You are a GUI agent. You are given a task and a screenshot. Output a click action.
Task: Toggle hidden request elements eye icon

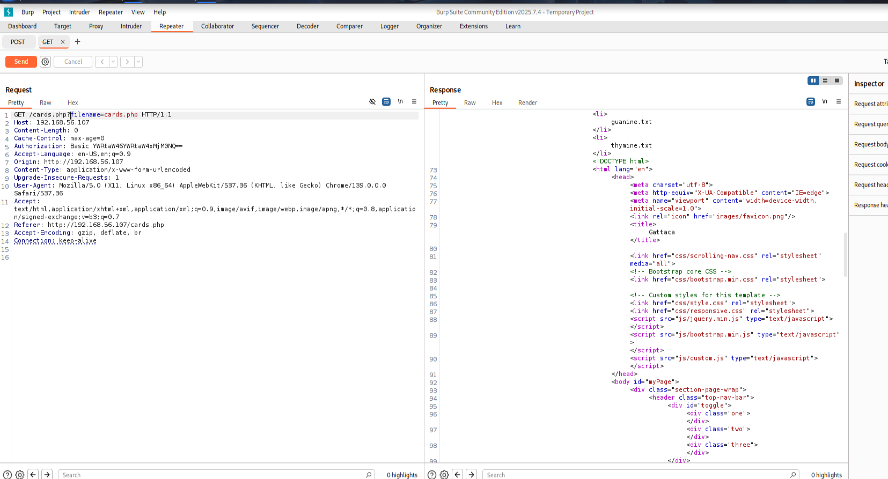(x=372, y=102)
